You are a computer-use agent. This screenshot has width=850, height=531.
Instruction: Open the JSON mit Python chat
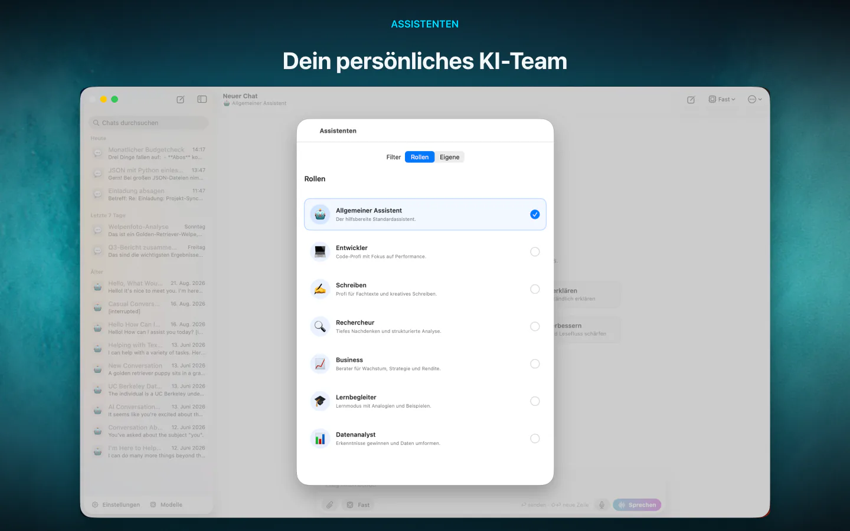[x=149, y=174]
